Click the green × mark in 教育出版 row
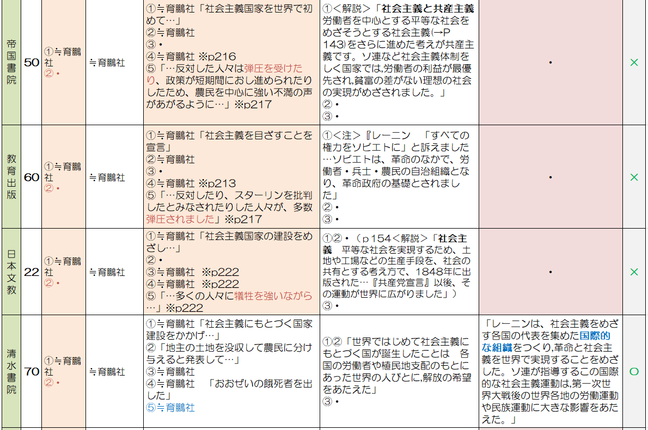 (634, 177)
